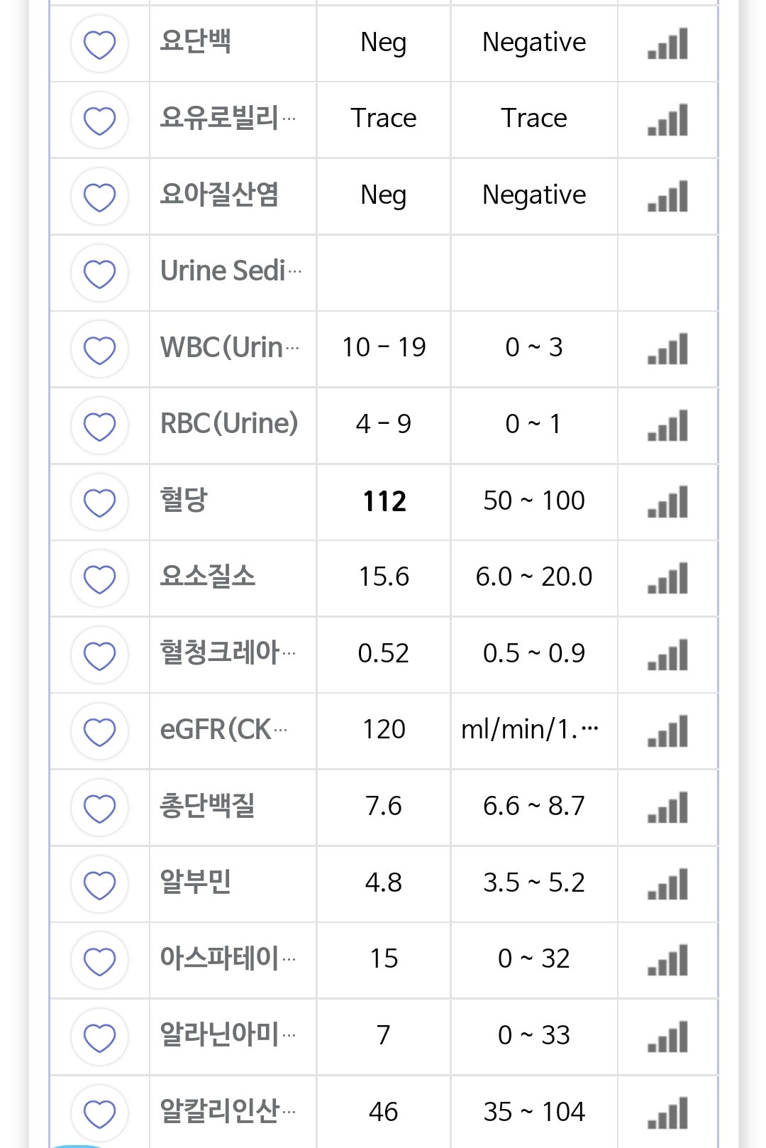Image resolution: width=766 pixels, height=1148 pixels.
Task: Toggle heart for 요아질산염 row
Action: [99, 197]
